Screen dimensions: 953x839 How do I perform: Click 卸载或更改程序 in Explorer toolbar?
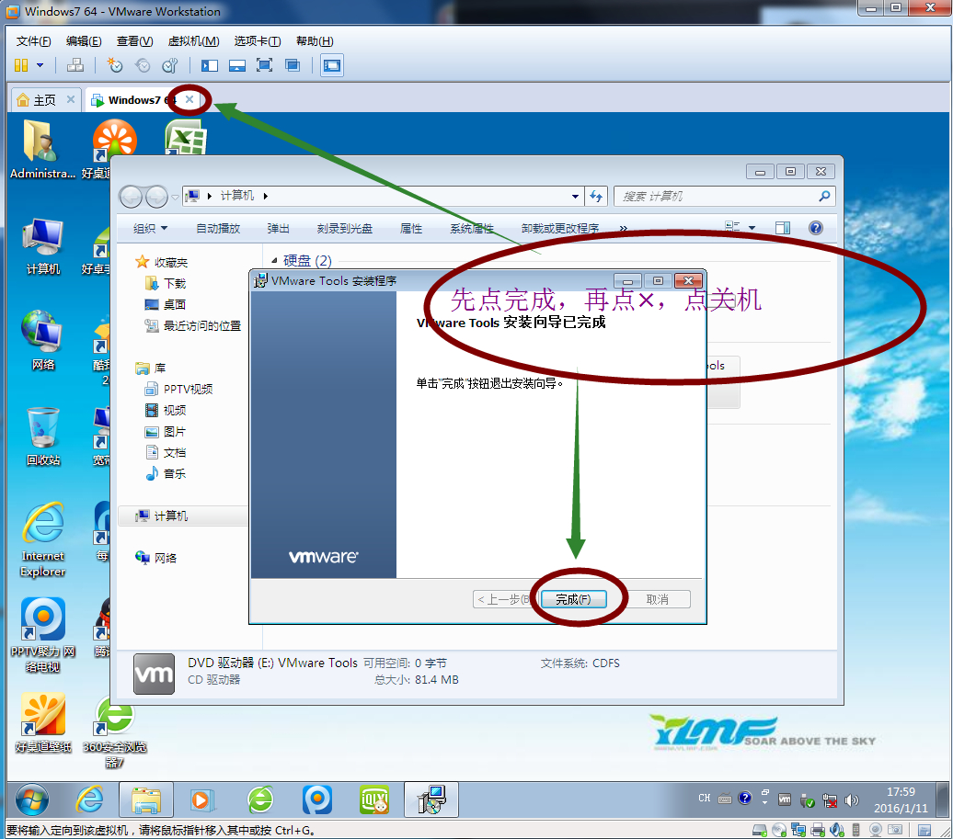tap(560, 229)
